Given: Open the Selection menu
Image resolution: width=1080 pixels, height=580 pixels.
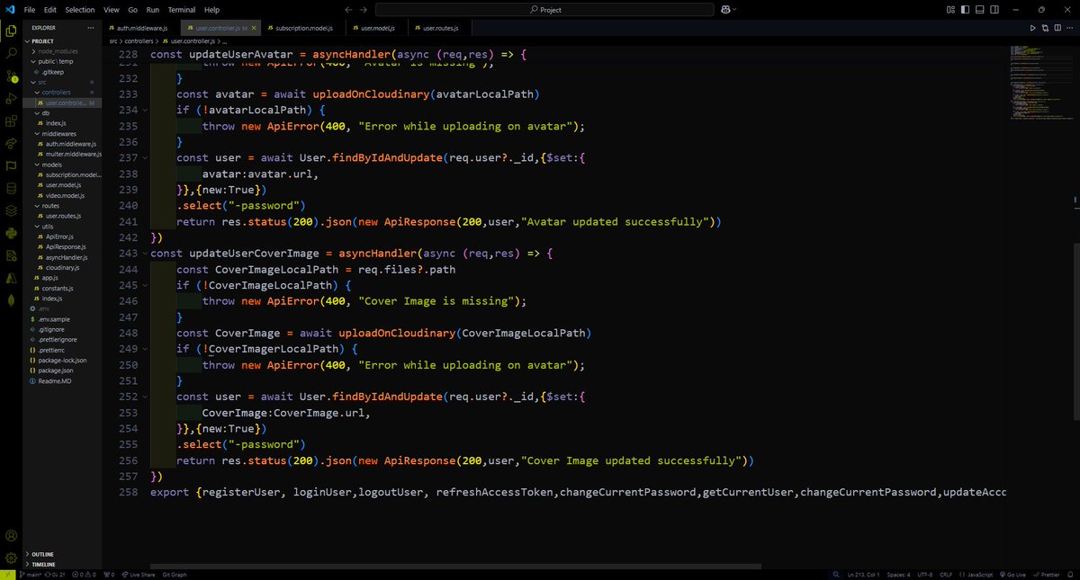Looking at the screenshot, I should [x=79, y=9].
